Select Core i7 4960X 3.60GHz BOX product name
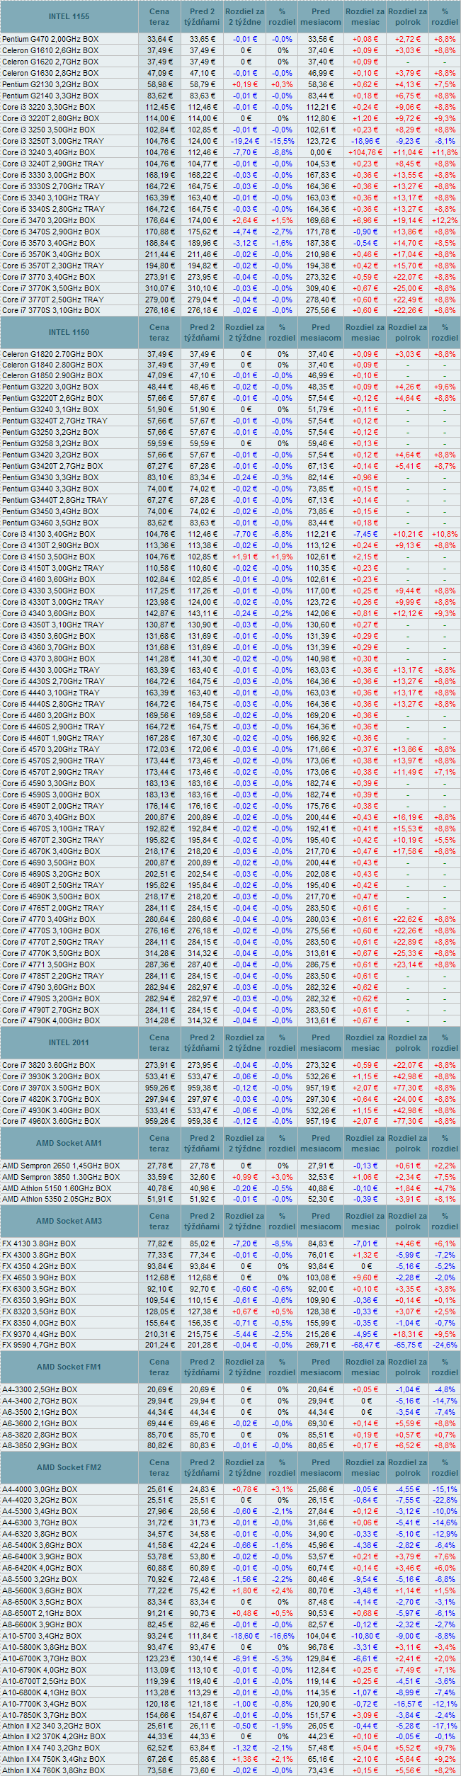 pyautogui.click(x=51, y=1122)
